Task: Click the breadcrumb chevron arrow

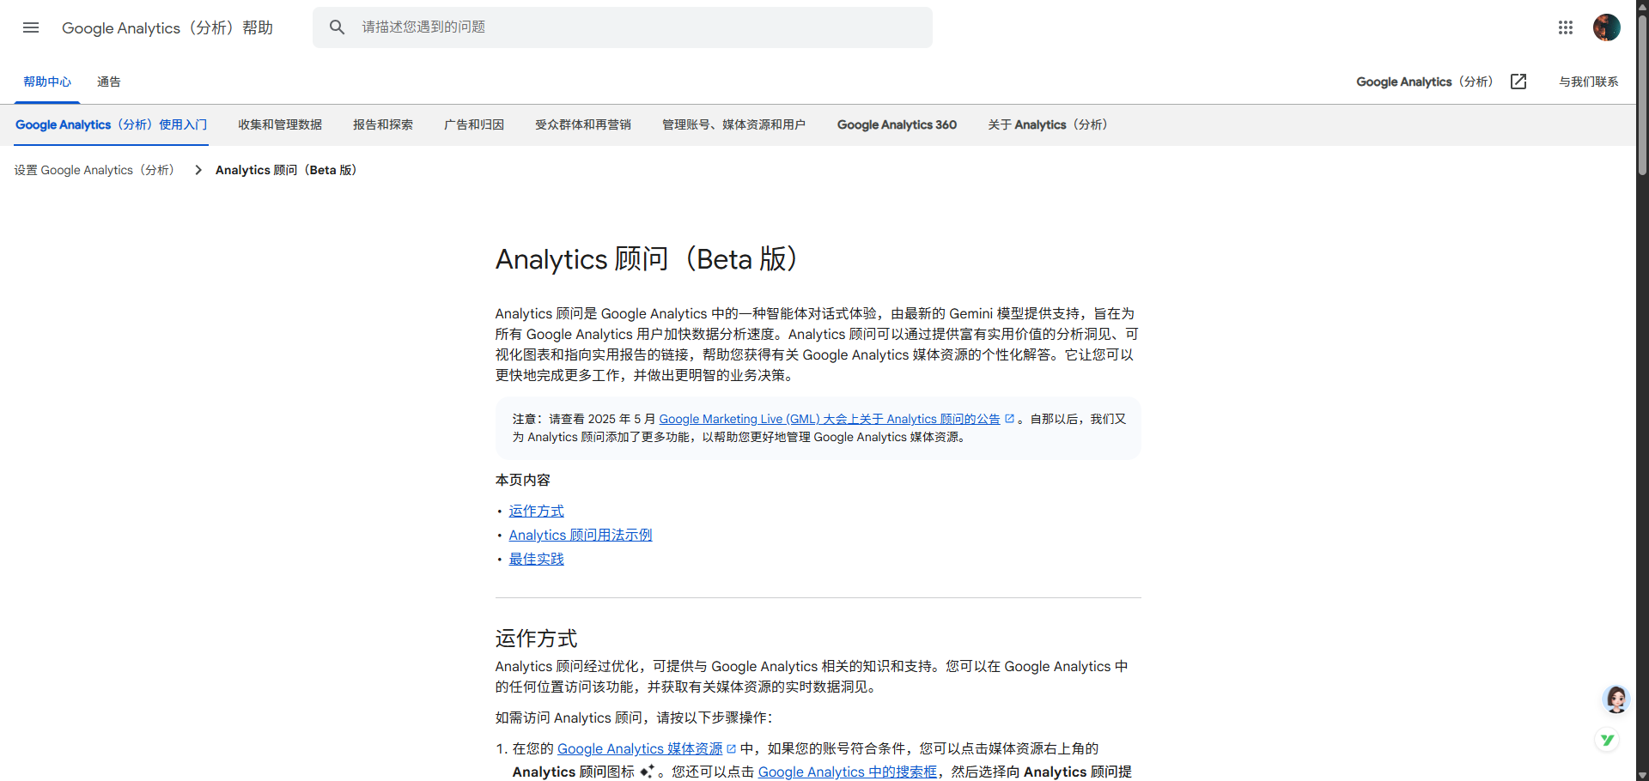Action: pyautogui.click(x=198, y=170)
